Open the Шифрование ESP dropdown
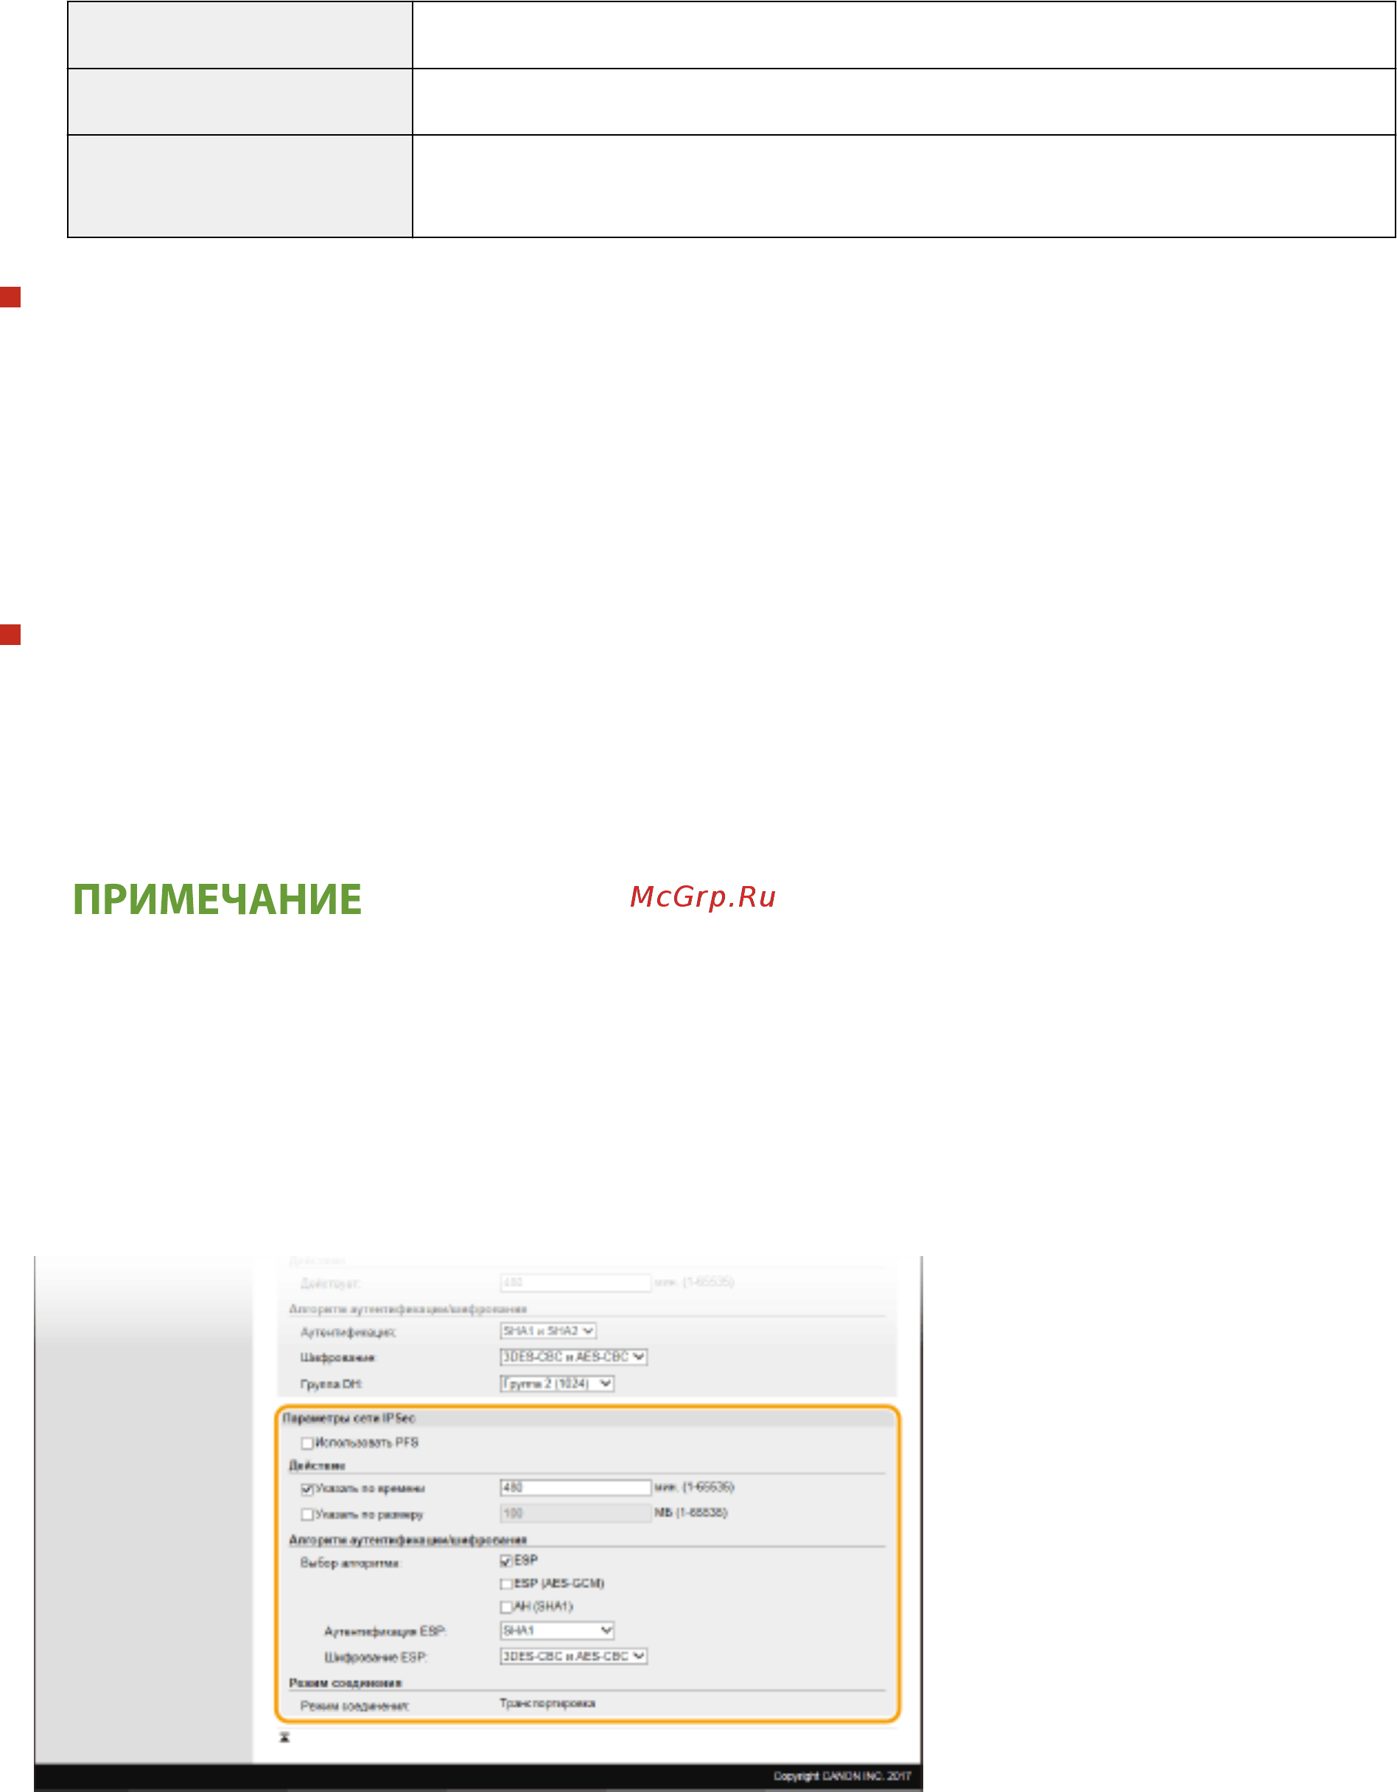This screenshot has height=1792, width=1397. pyautogui.click(x=573, y=1656)
